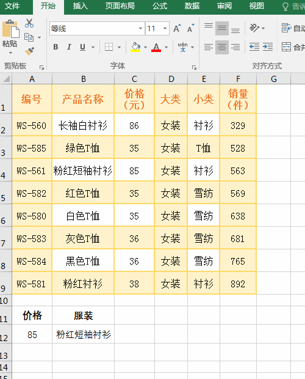Expand the Paste options arrow
The image size is (305, 379).
10,53
